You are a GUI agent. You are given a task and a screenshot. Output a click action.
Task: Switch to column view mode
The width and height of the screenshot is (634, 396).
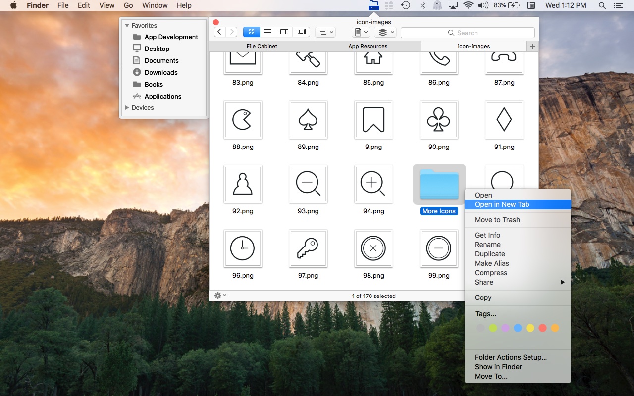point(284,32)
